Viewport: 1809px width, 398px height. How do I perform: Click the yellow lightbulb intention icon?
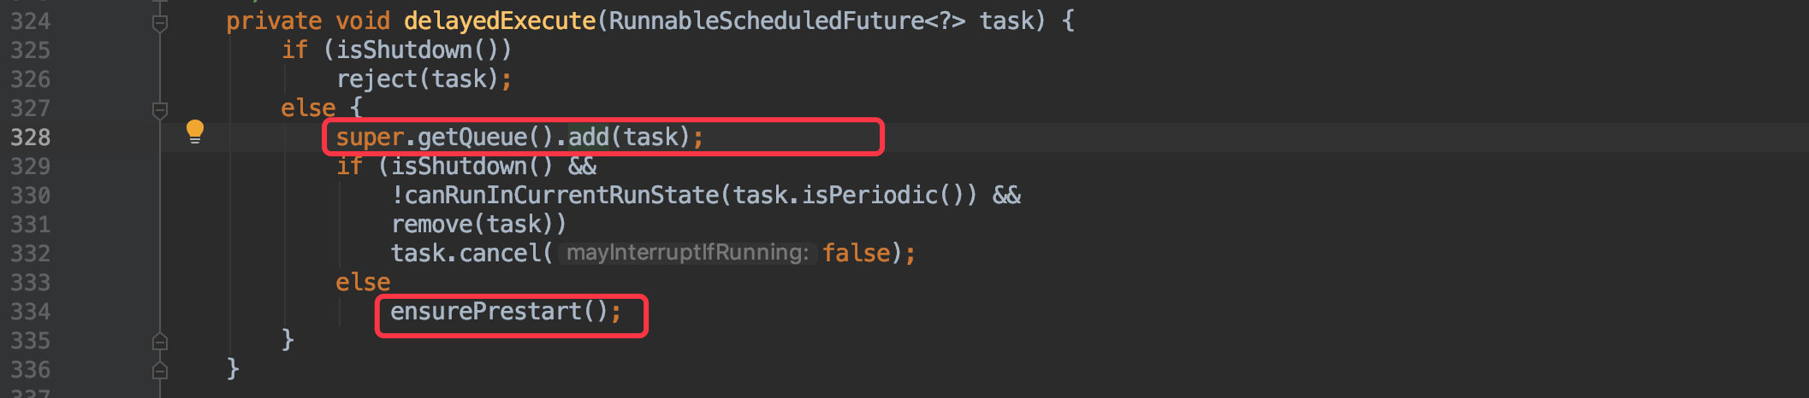pyautogui.click(x=195, y=132)
